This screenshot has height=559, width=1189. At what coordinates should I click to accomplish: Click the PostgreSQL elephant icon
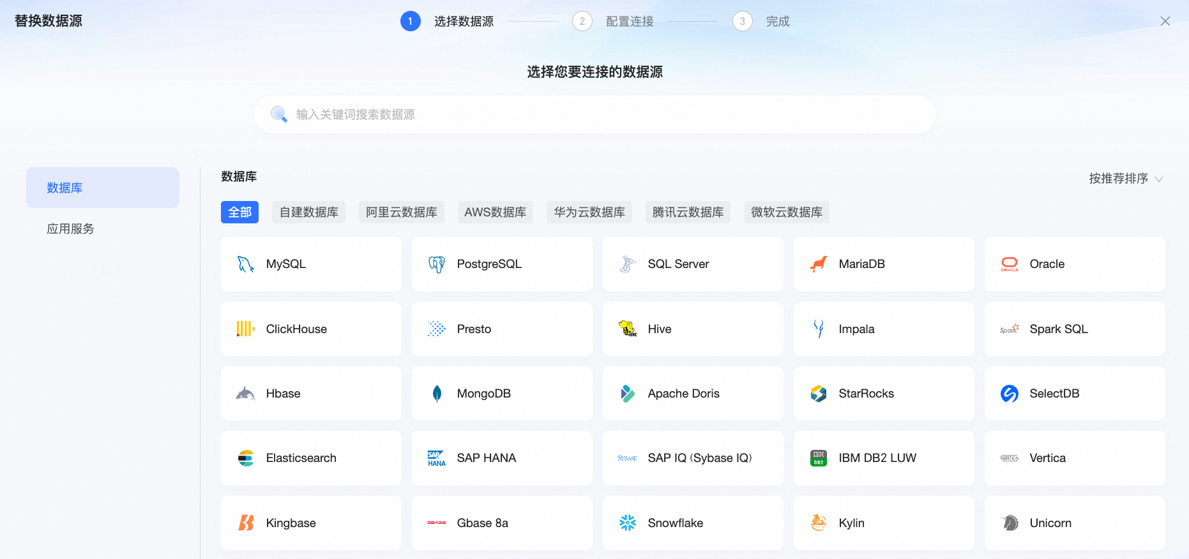click(x=437, y=264)
